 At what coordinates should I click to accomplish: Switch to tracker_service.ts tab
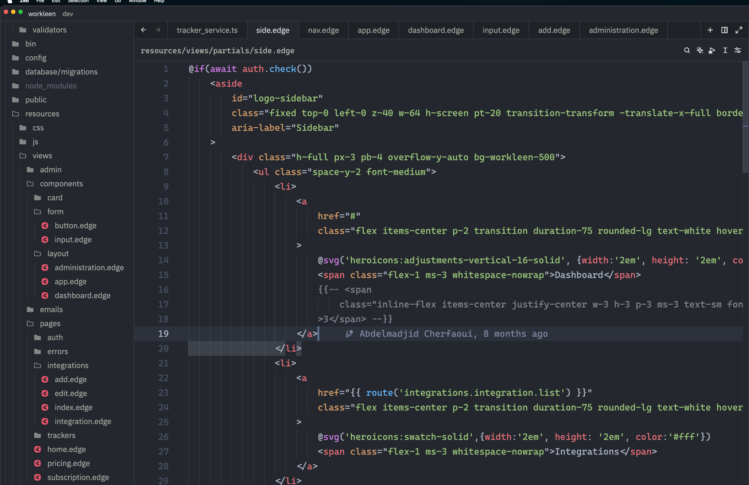click(207, 30)
